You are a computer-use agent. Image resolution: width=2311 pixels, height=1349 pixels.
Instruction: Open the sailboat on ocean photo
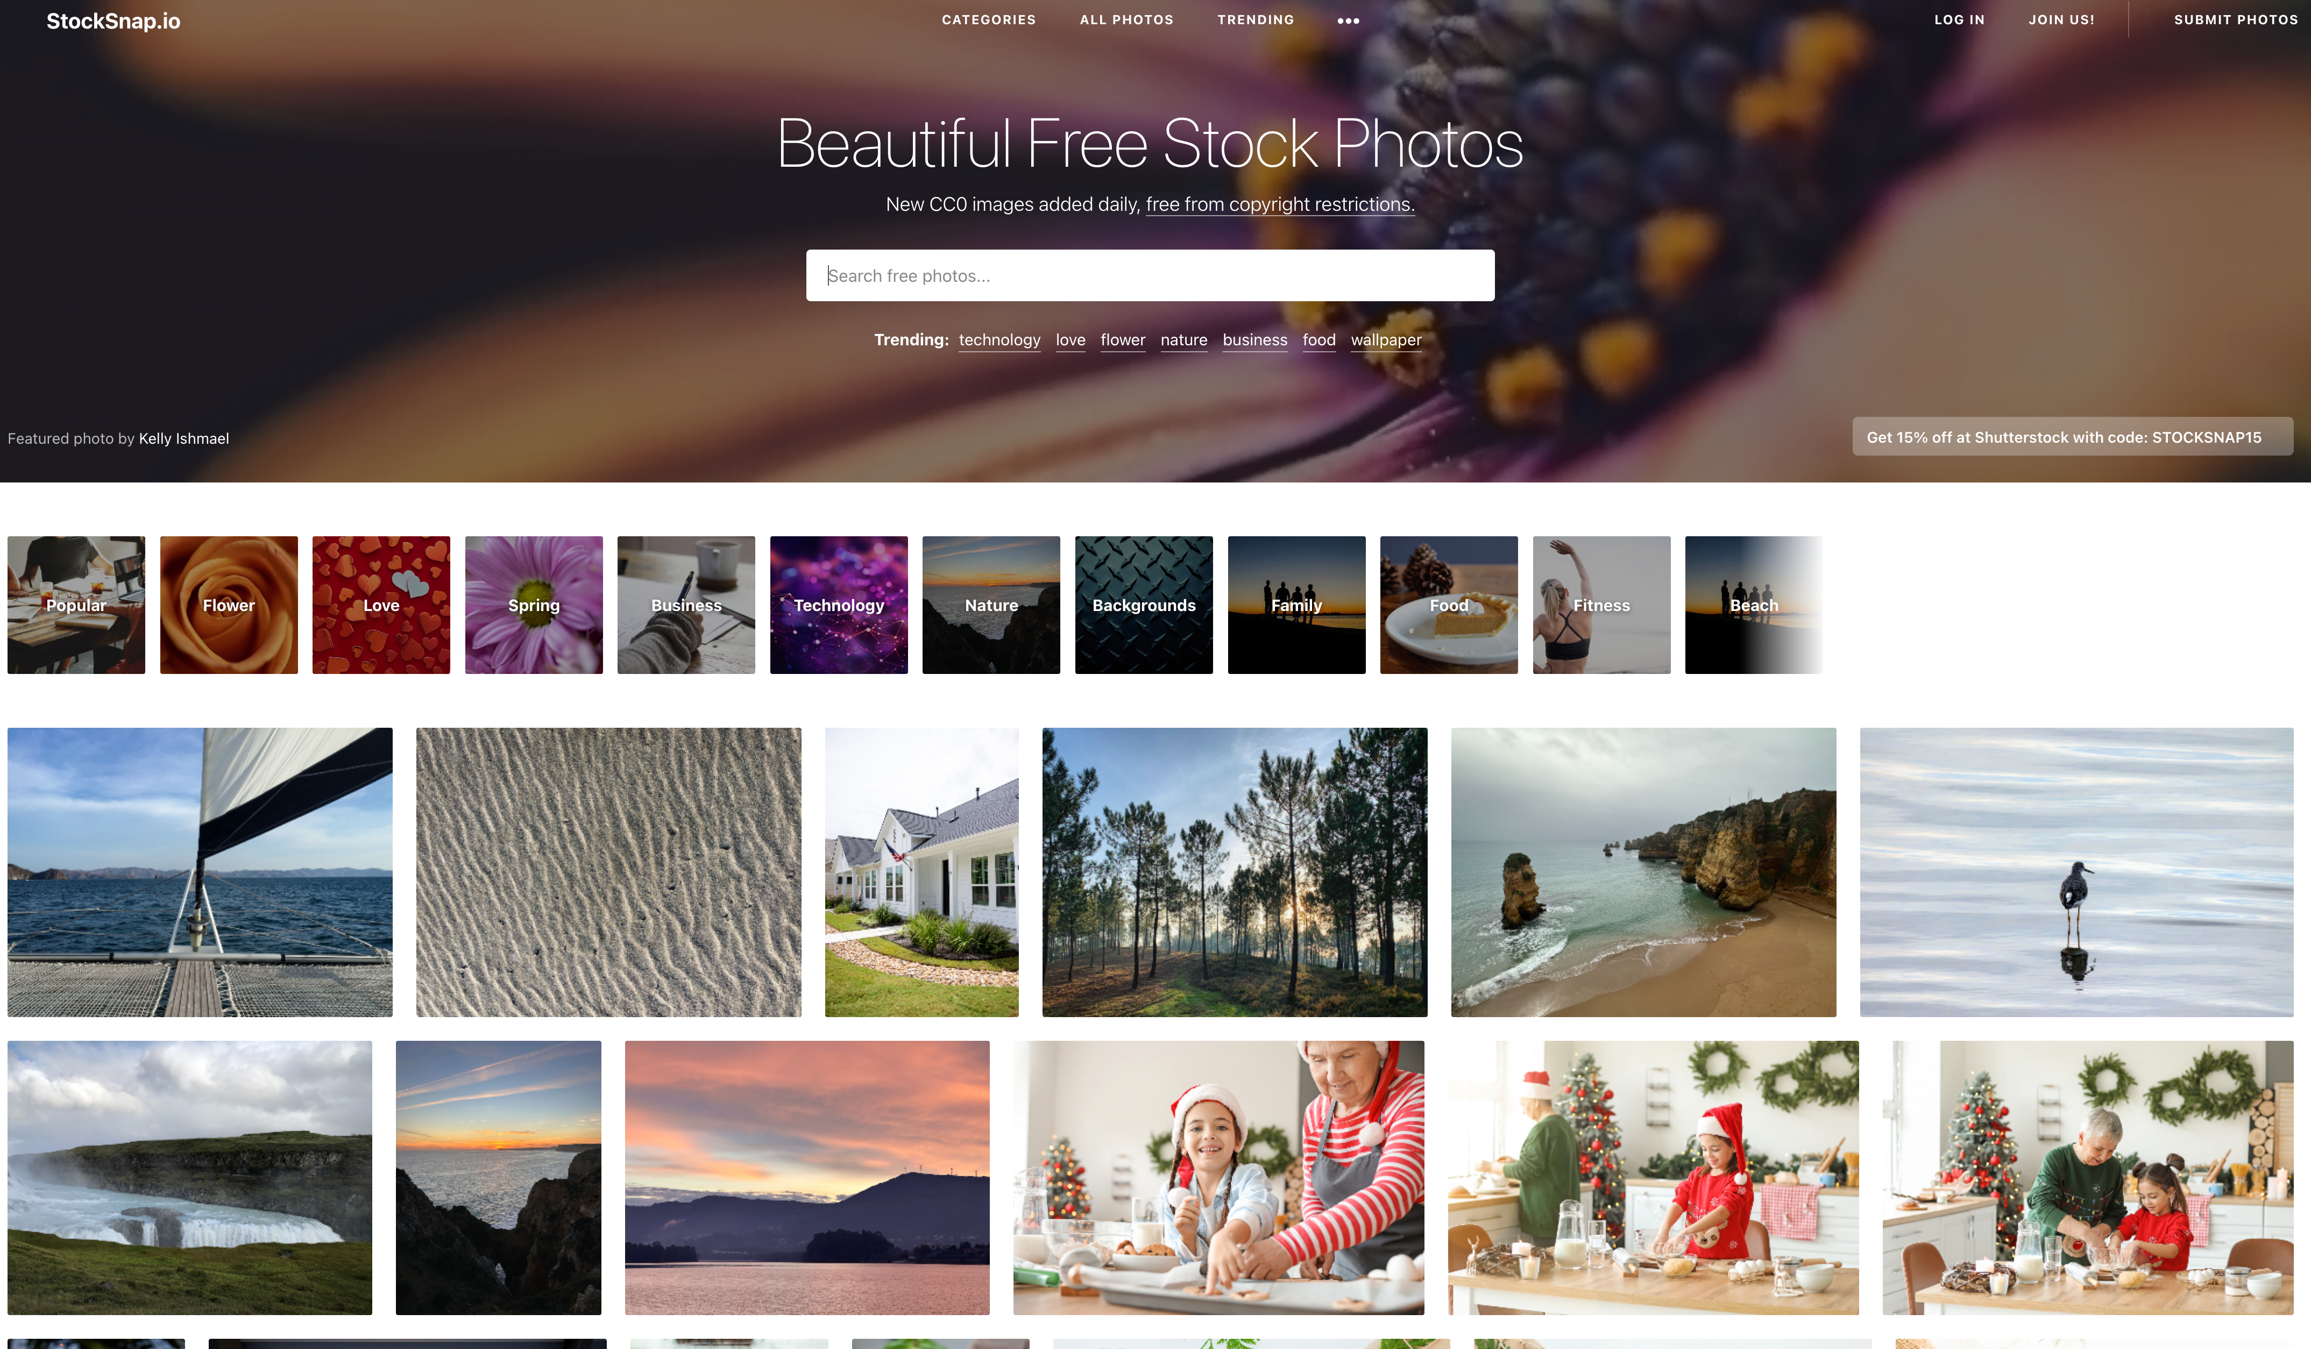pyautogui.click(x=200, y=872)
